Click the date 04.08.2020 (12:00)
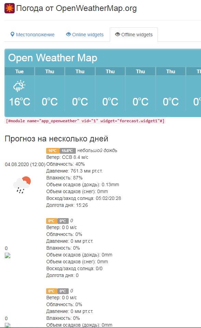 point(25,164)
